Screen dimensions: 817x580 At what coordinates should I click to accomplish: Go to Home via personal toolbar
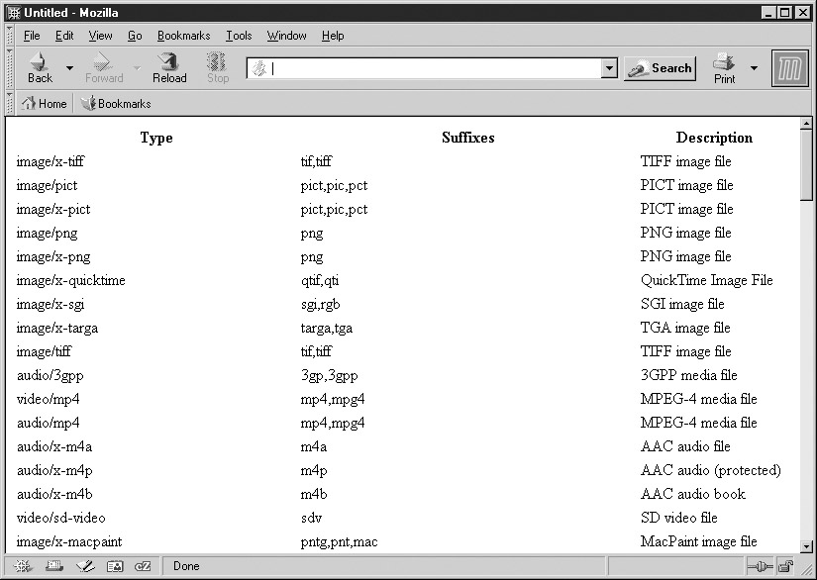[45, 104]
